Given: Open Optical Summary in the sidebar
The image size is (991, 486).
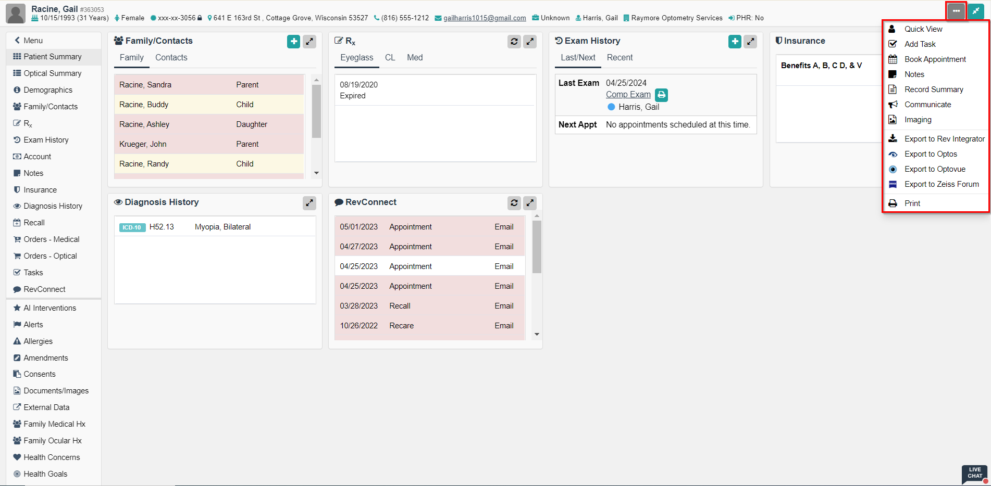Looking at the screenshot, I should (52, 73).
